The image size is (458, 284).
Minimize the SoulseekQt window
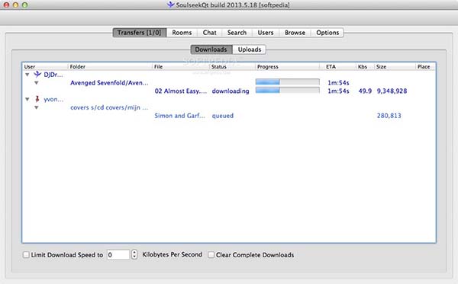tap(16, 5)
